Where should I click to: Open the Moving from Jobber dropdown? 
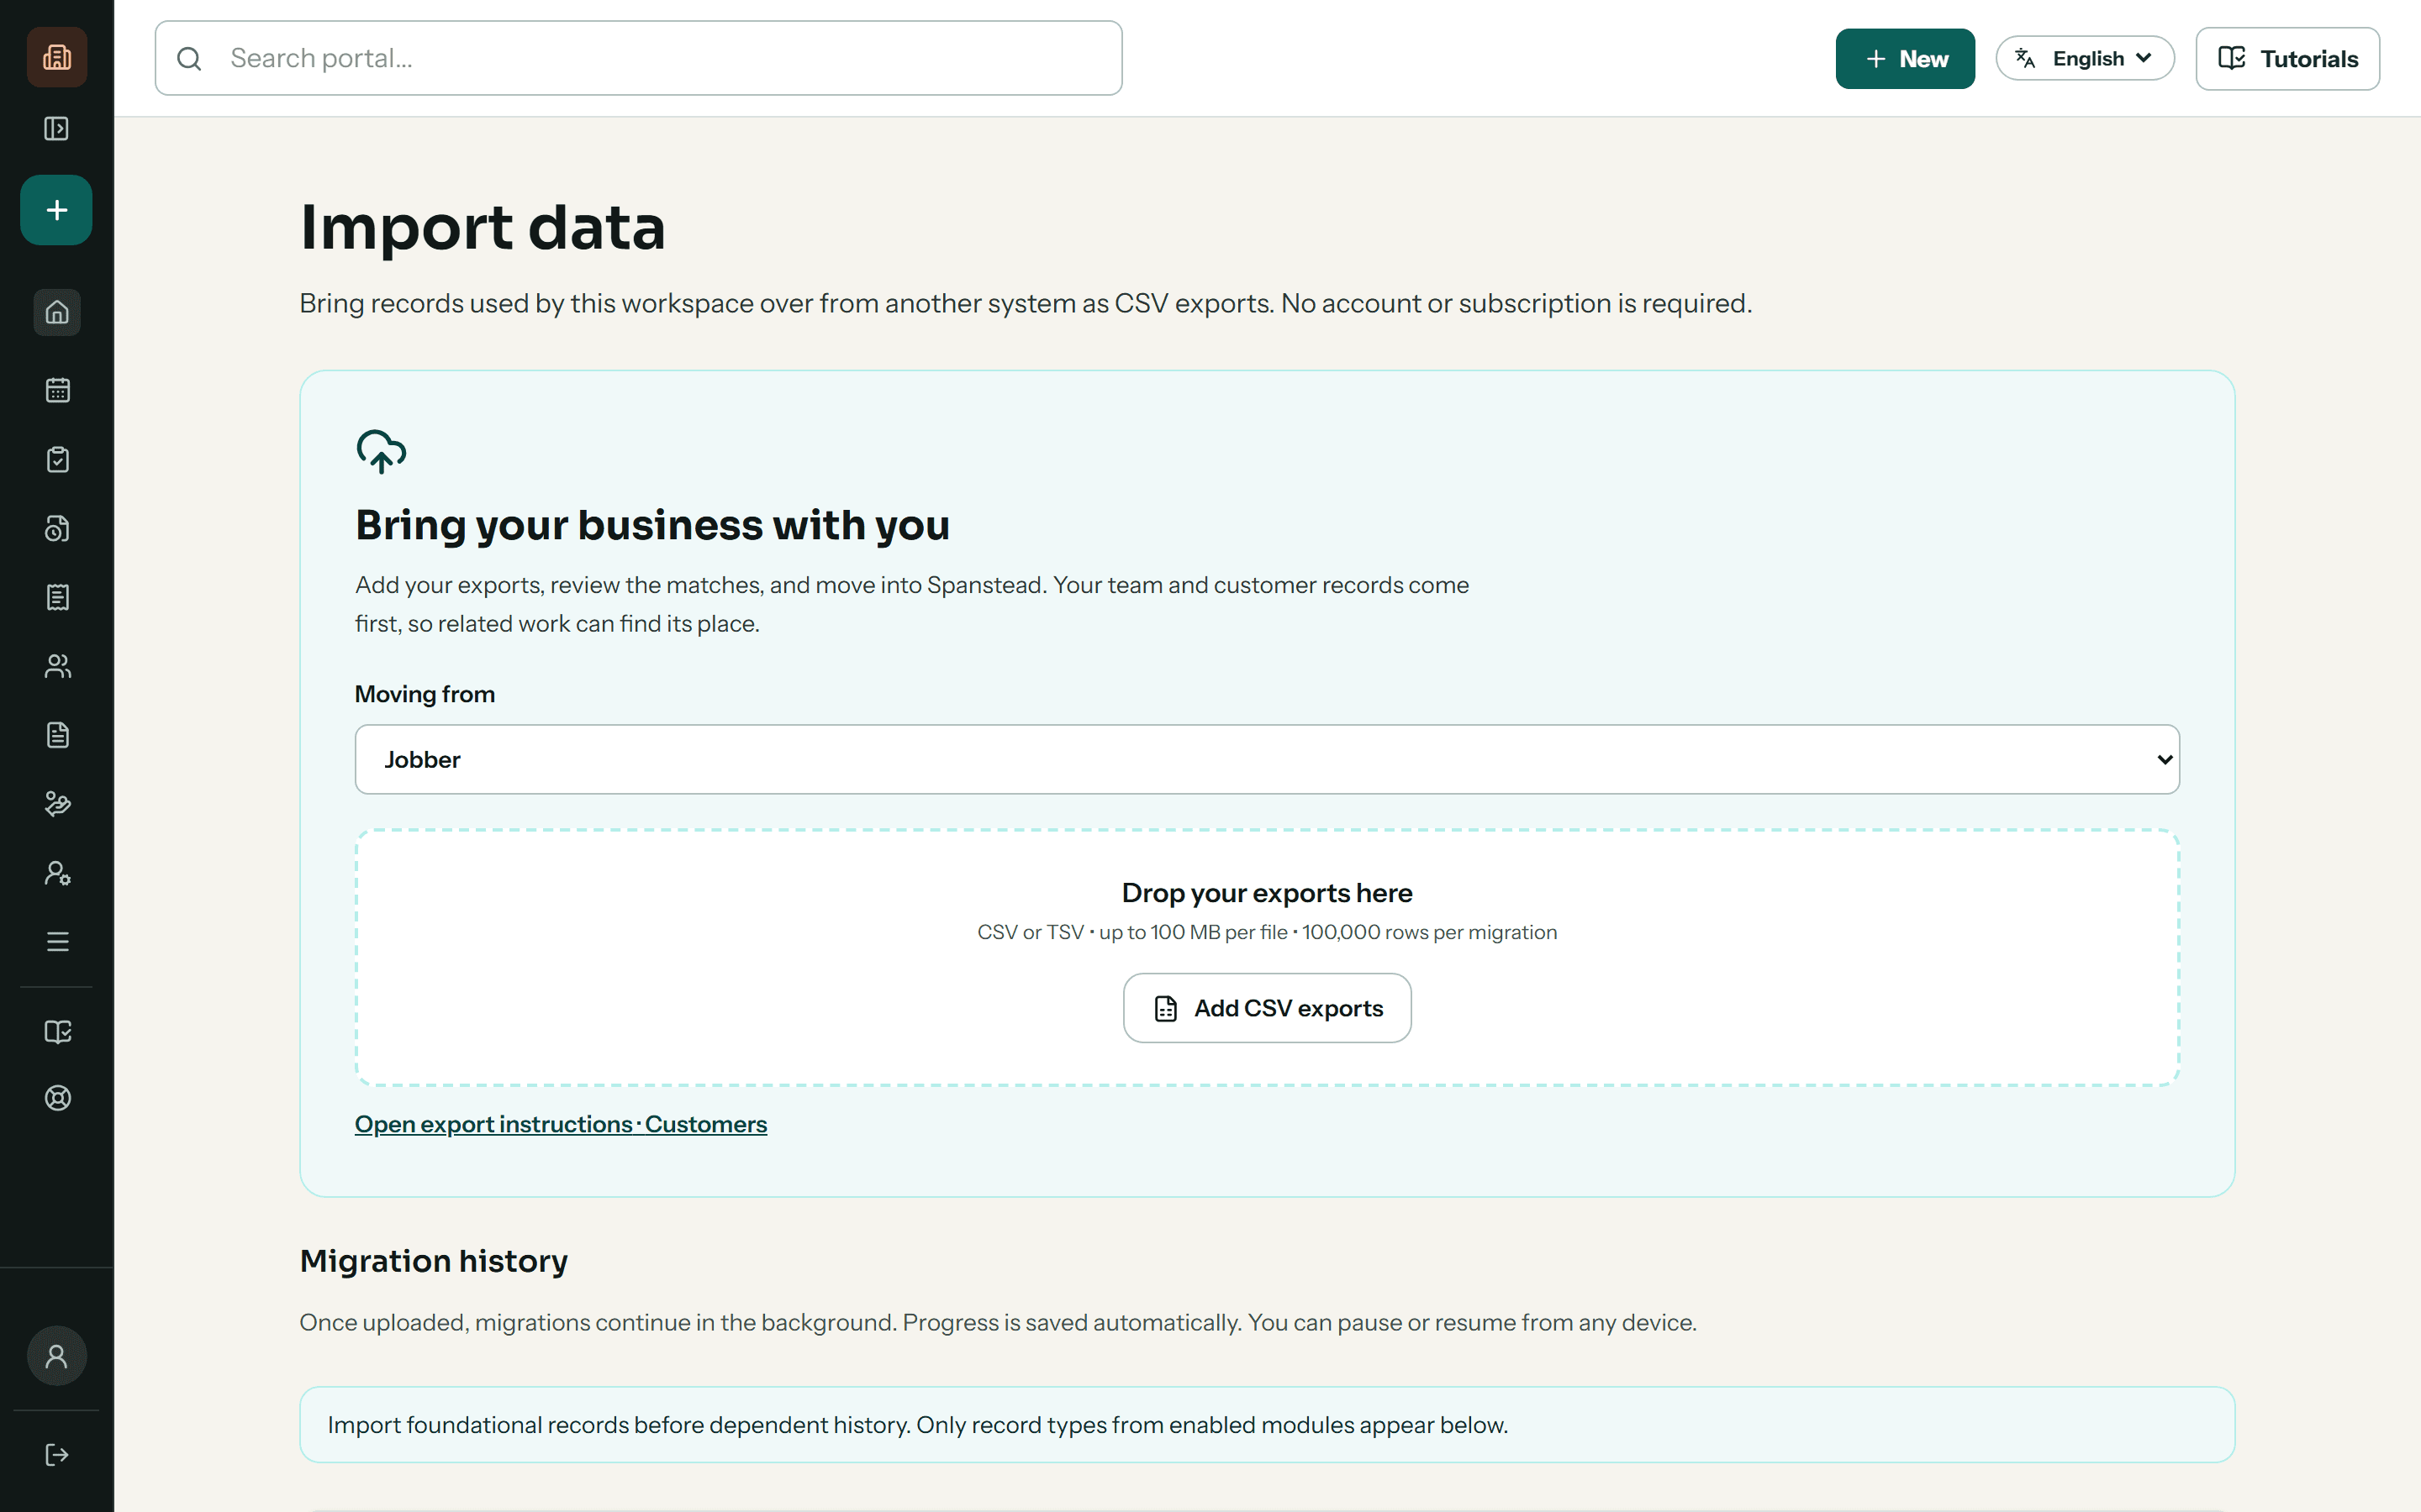[x=1267, y=760]
